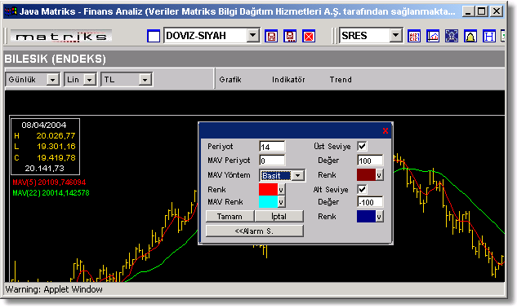Open the chart graph icon

click(x=433, y=36)
